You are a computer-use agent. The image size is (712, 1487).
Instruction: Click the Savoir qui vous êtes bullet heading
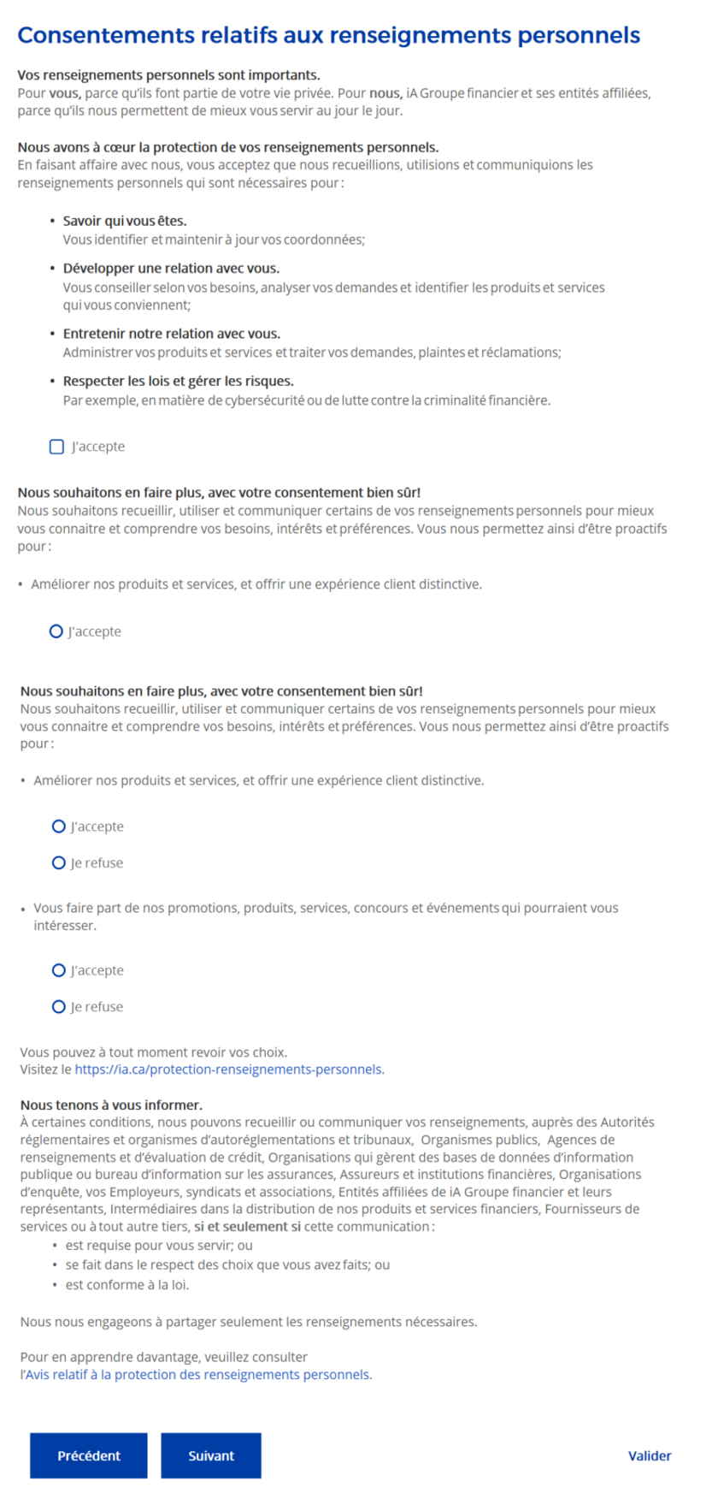(125, 221)
